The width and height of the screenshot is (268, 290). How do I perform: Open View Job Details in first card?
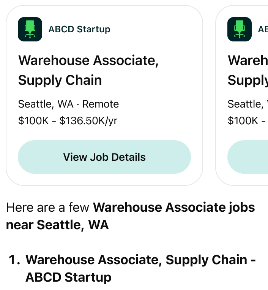tap(104, 157)
